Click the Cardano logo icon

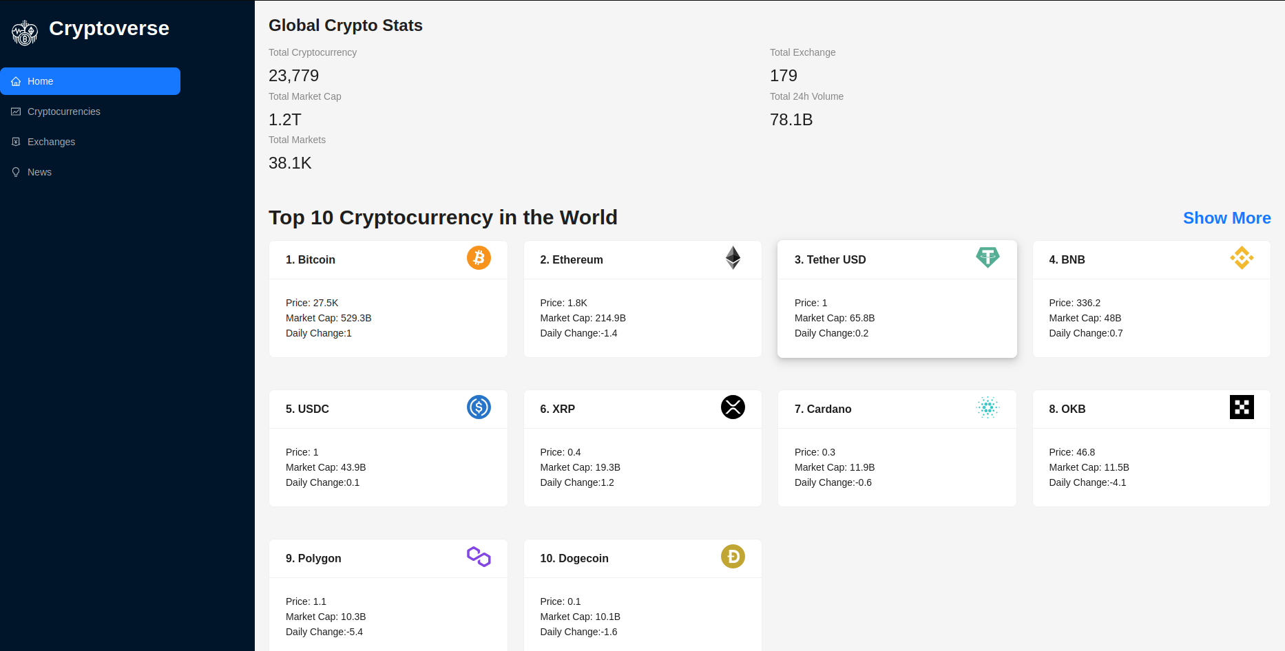coord(988,407)
